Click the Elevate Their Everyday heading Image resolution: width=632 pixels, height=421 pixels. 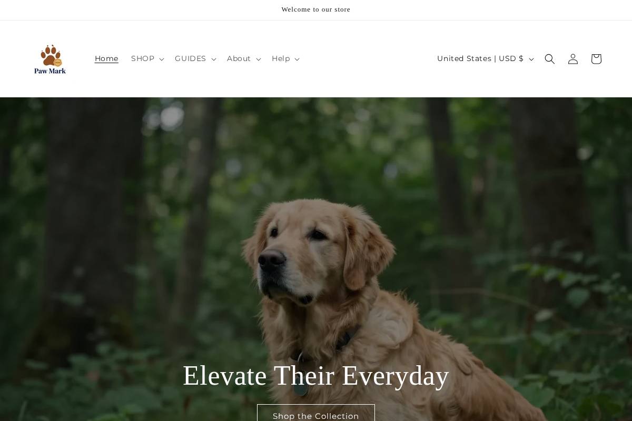(x=316, y=376)
